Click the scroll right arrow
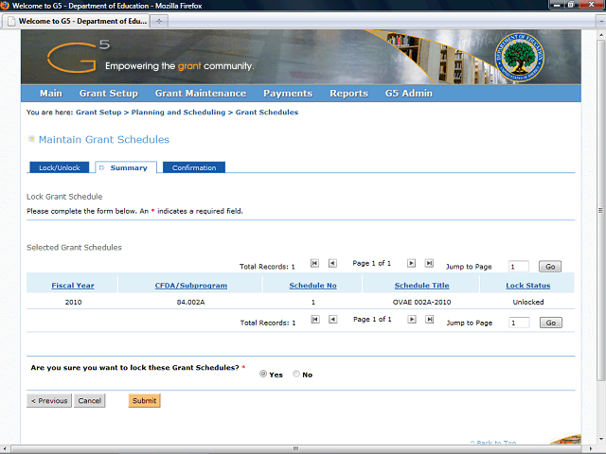Viewport: 606px width, 454px height. pyautogui.click(x=591, y=448)
